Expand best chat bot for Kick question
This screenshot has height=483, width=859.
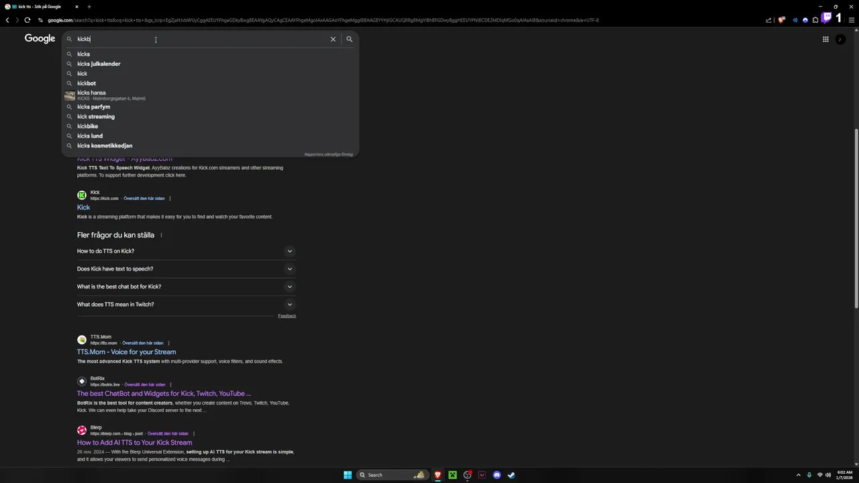pos(187,286)
